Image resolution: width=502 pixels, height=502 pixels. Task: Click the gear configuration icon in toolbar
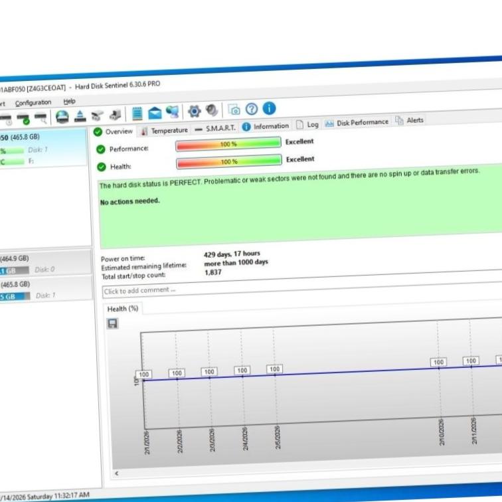194,111
